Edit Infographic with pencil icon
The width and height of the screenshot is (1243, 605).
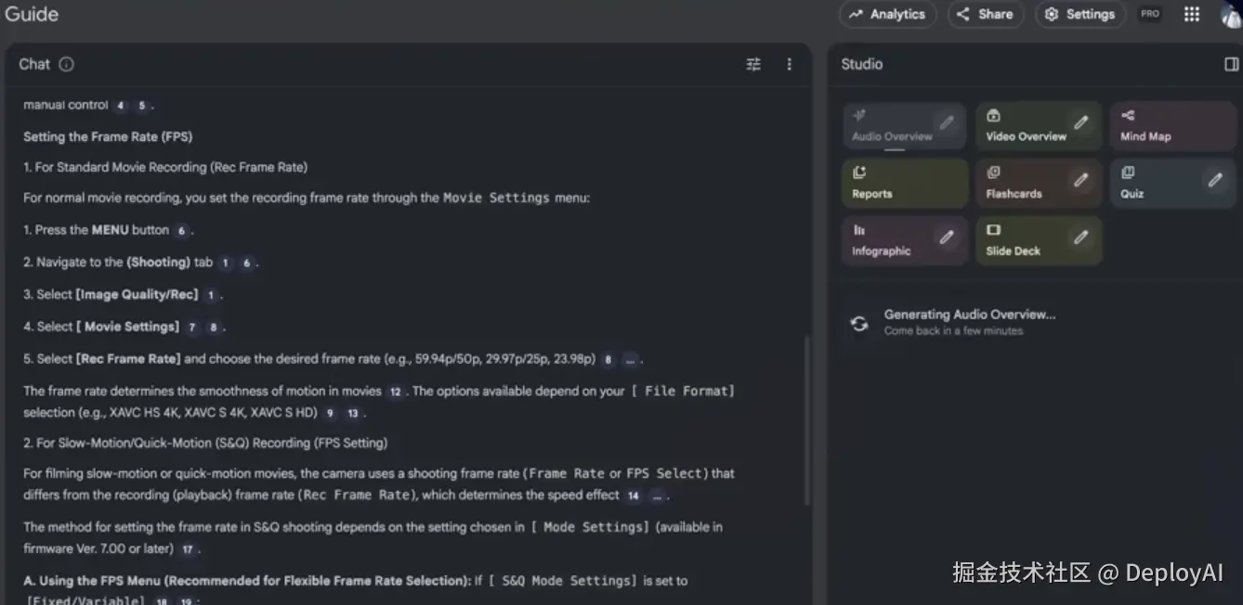coord(947,238)
